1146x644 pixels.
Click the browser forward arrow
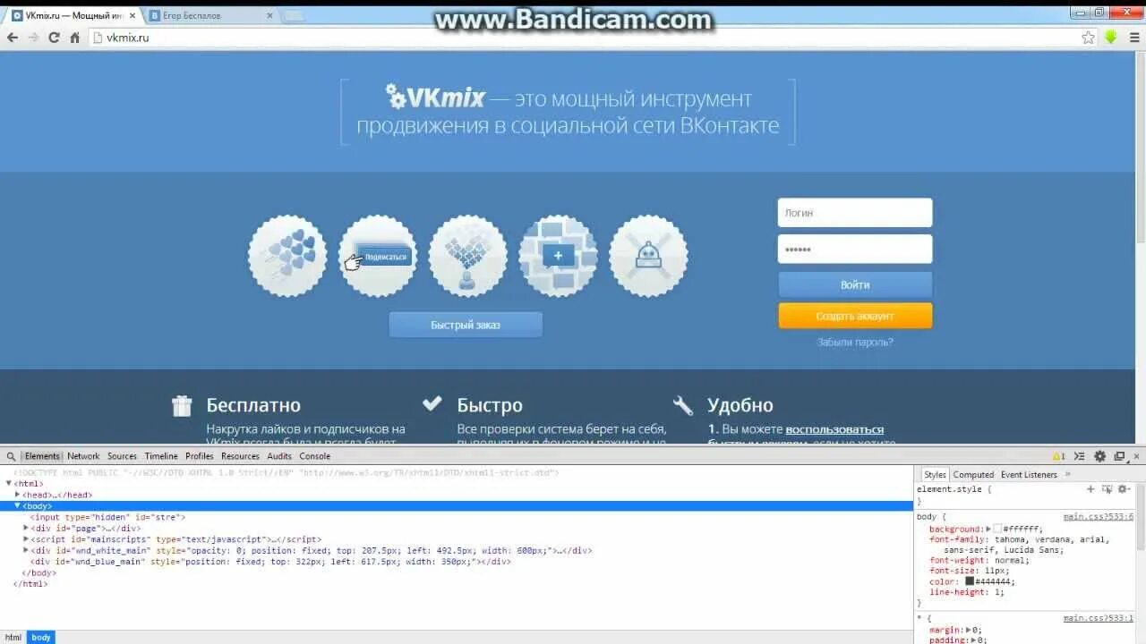(x=33, y=38)
